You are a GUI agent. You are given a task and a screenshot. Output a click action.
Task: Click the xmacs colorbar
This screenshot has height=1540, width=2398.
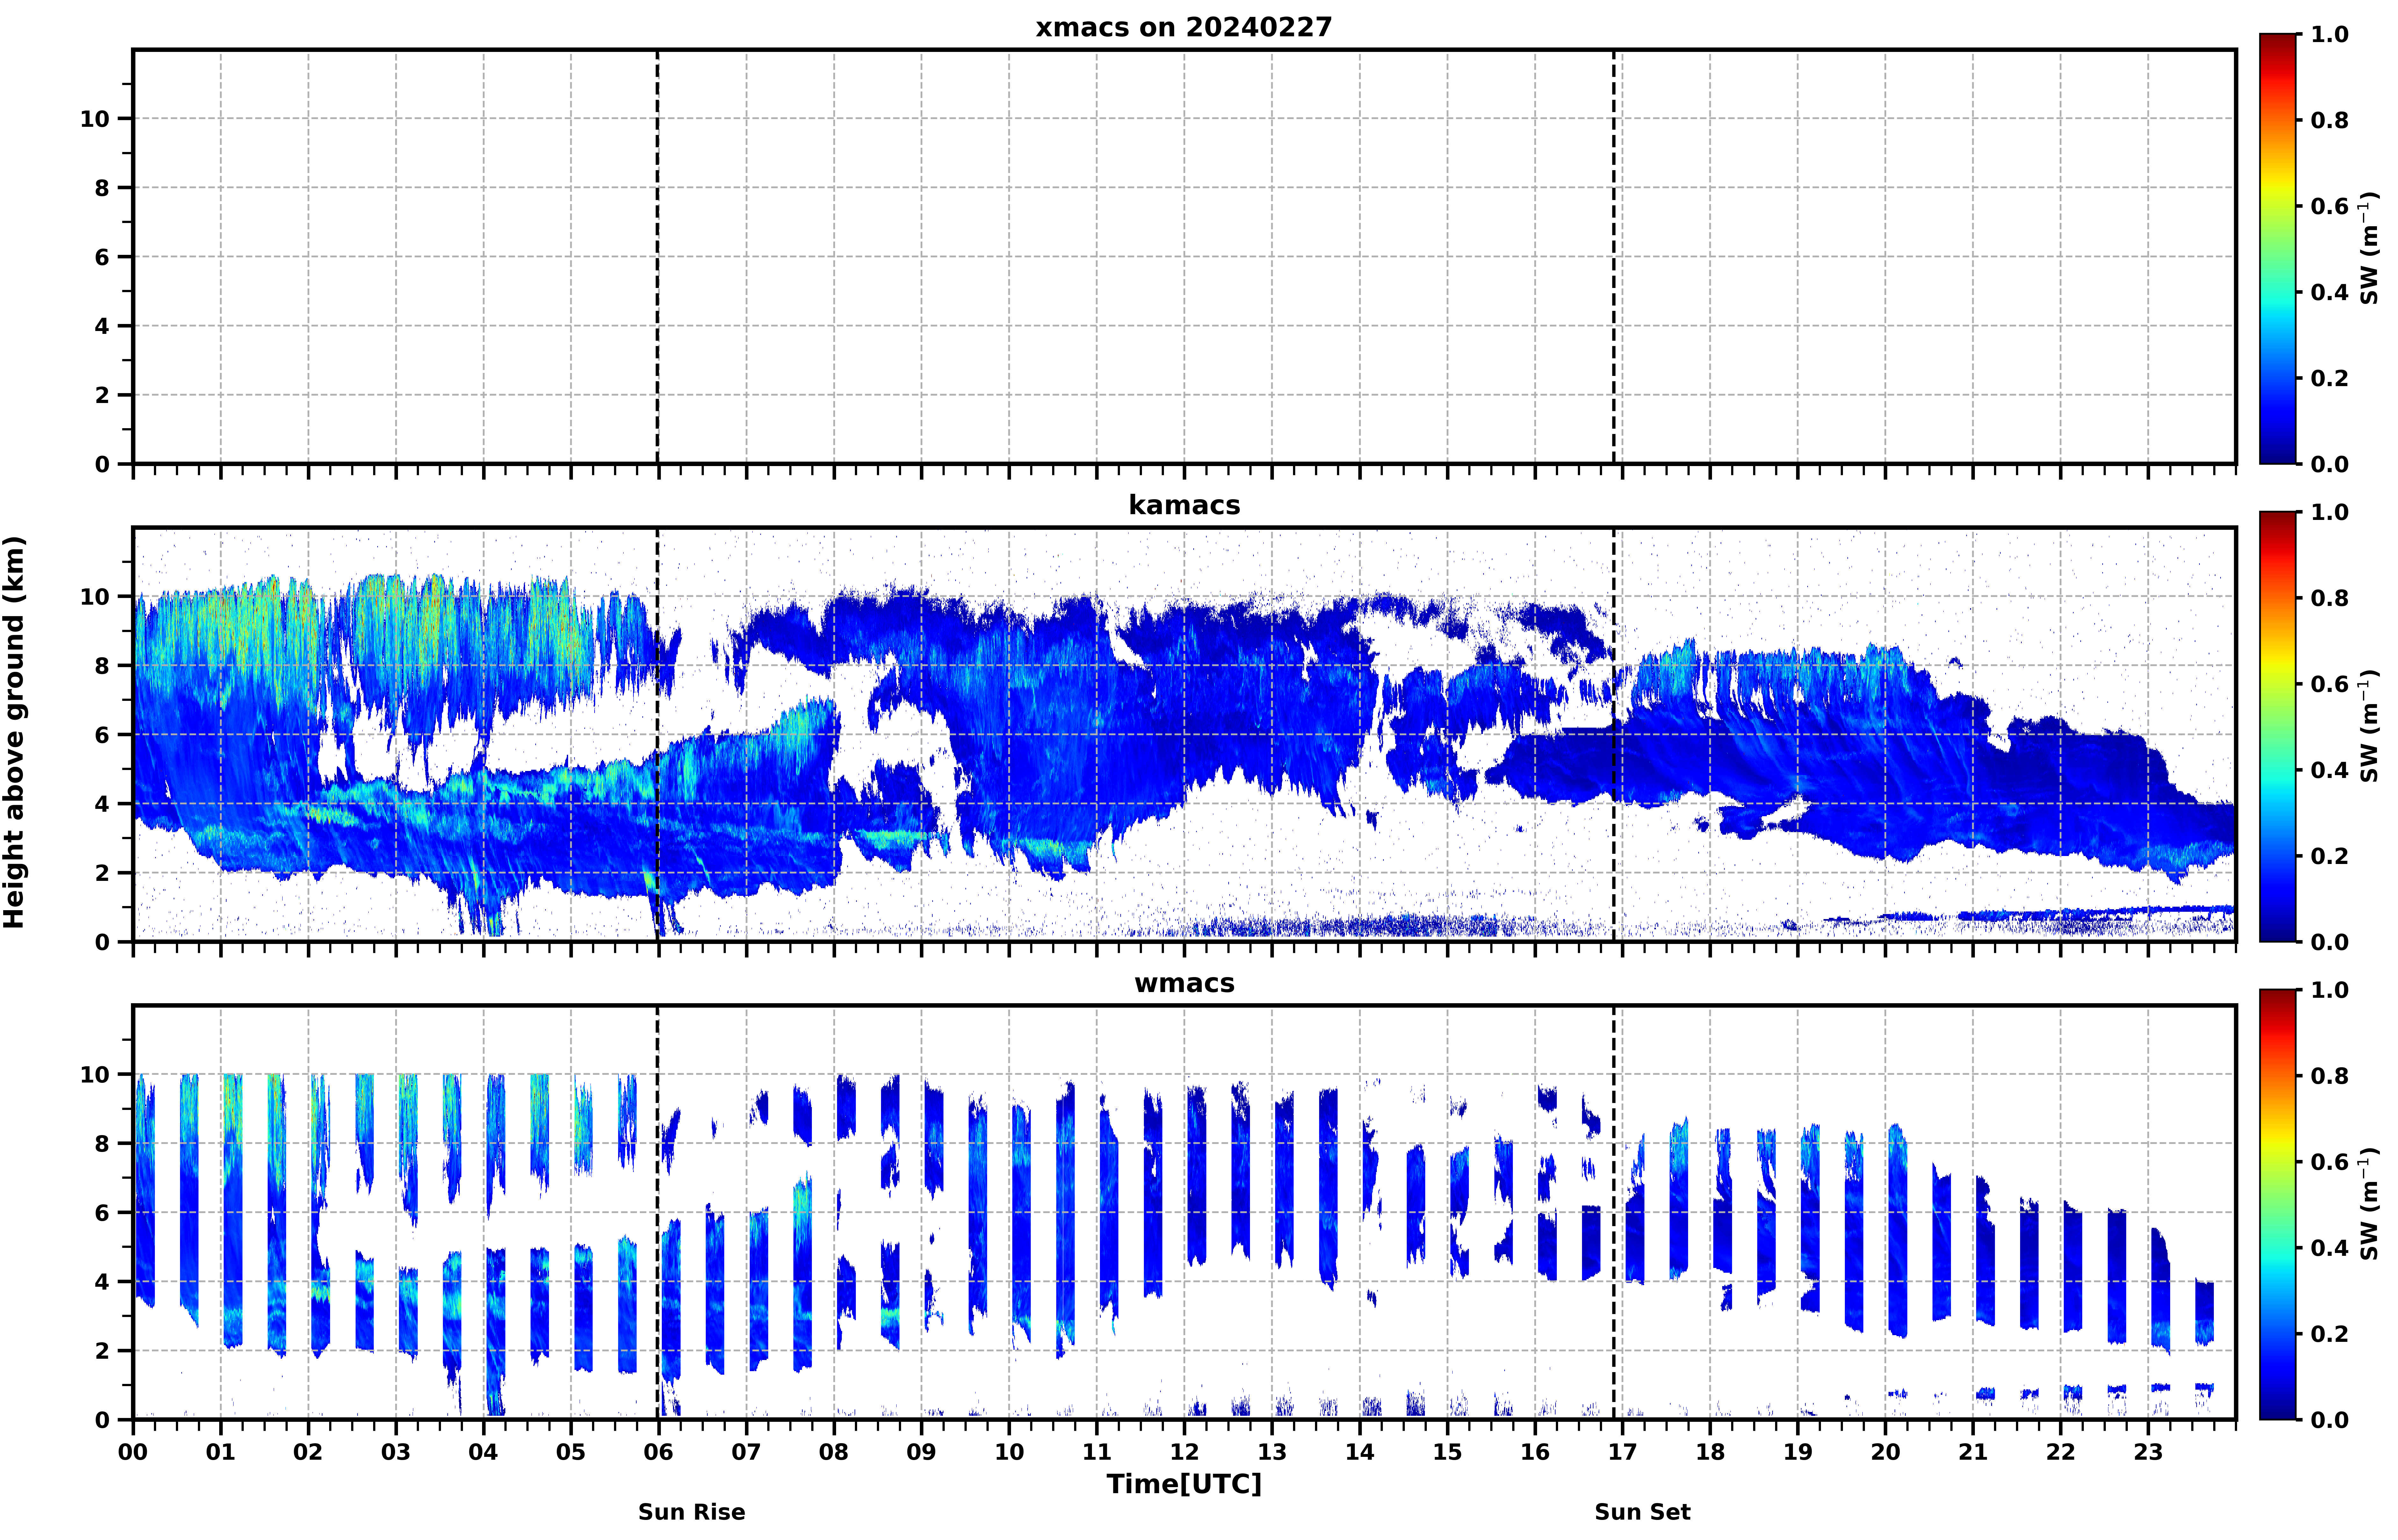point(2278,249)
